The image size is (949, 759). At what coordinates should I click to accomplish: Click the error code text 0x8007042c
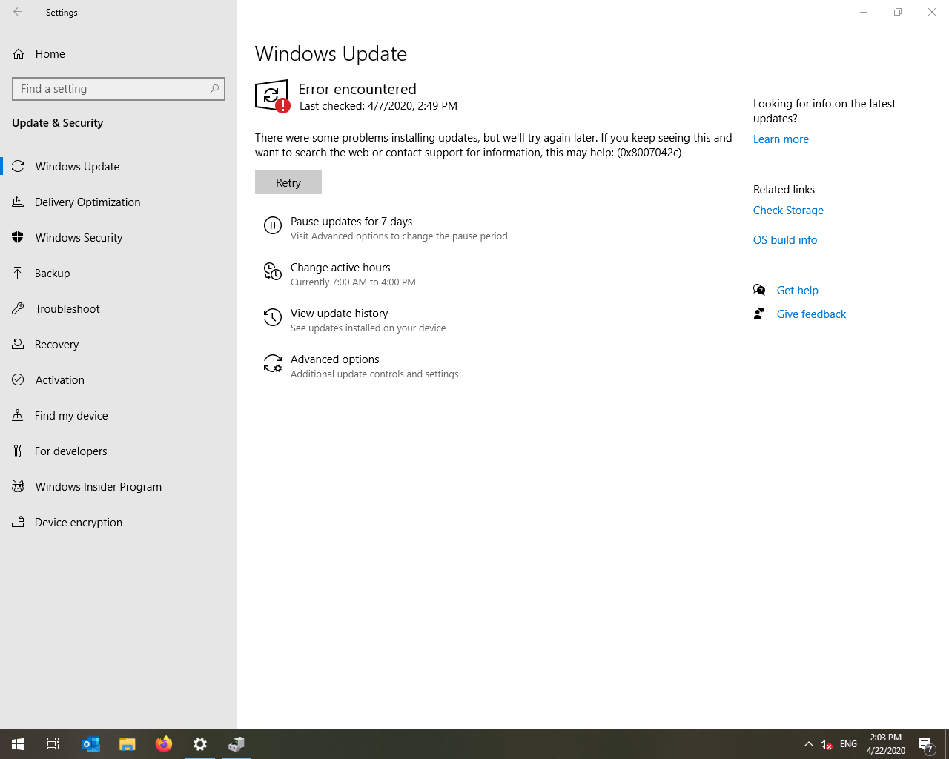pyautogui.click(x=649, y=153)
